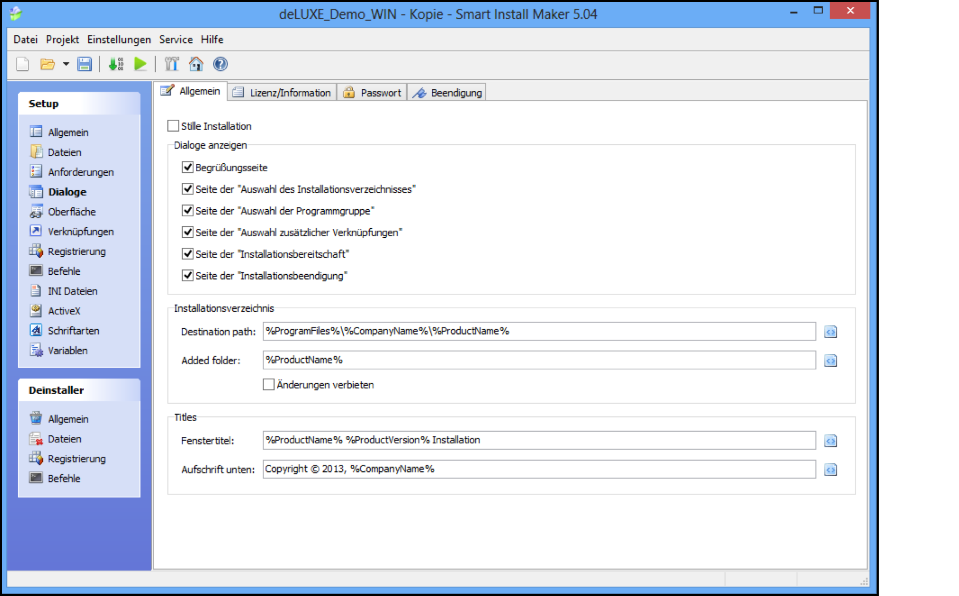The width and height of the screenshot is (959, 596).
Task: Select Verknüpfungen in the Setup sidebar
Action: (x=80, y=231)
